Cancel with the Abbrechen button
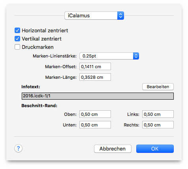188x169 pixels. pyautogui.click(x=113, y=149)
